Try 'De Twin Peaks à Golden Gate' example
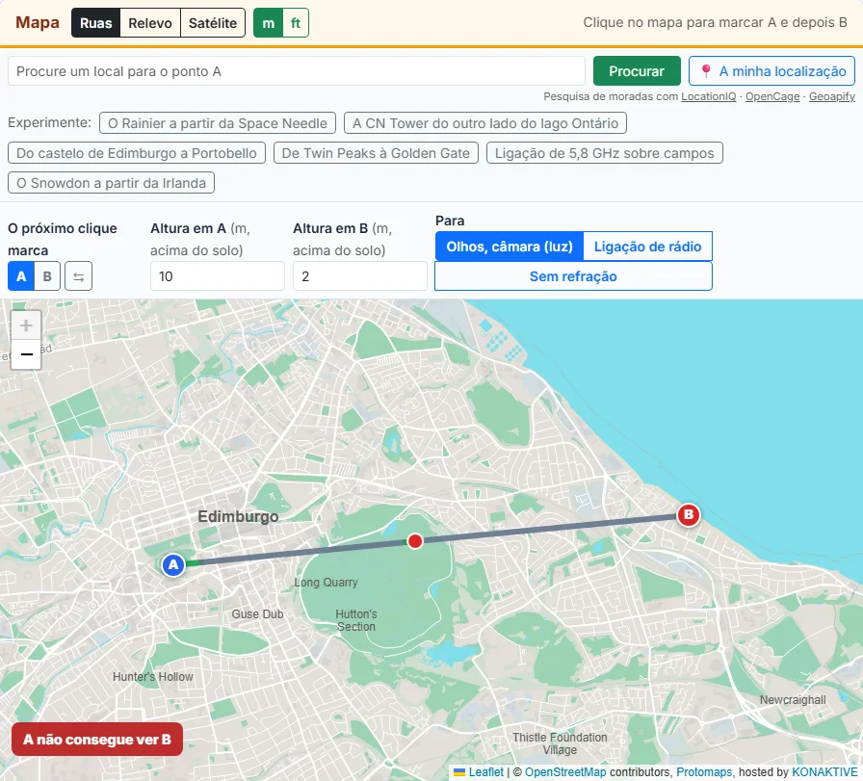863x781 pixels. [376, 153]
